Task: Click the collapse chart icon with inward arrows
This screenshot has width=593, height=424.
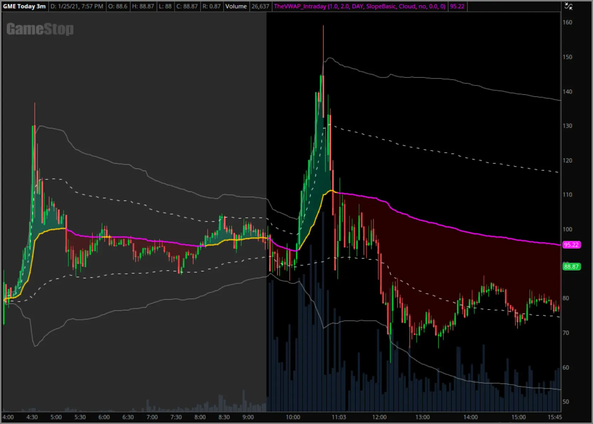Action: tap(568, 6)
